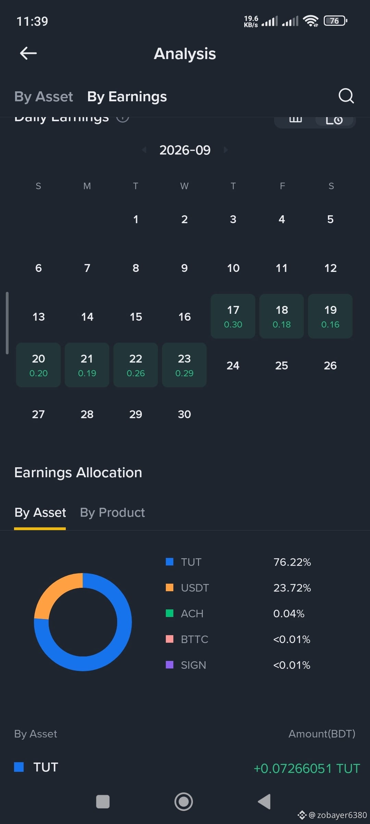Tap the TUT blue legend swatch
The width and height of the screenshot is (370, 824).
point(170,562)
